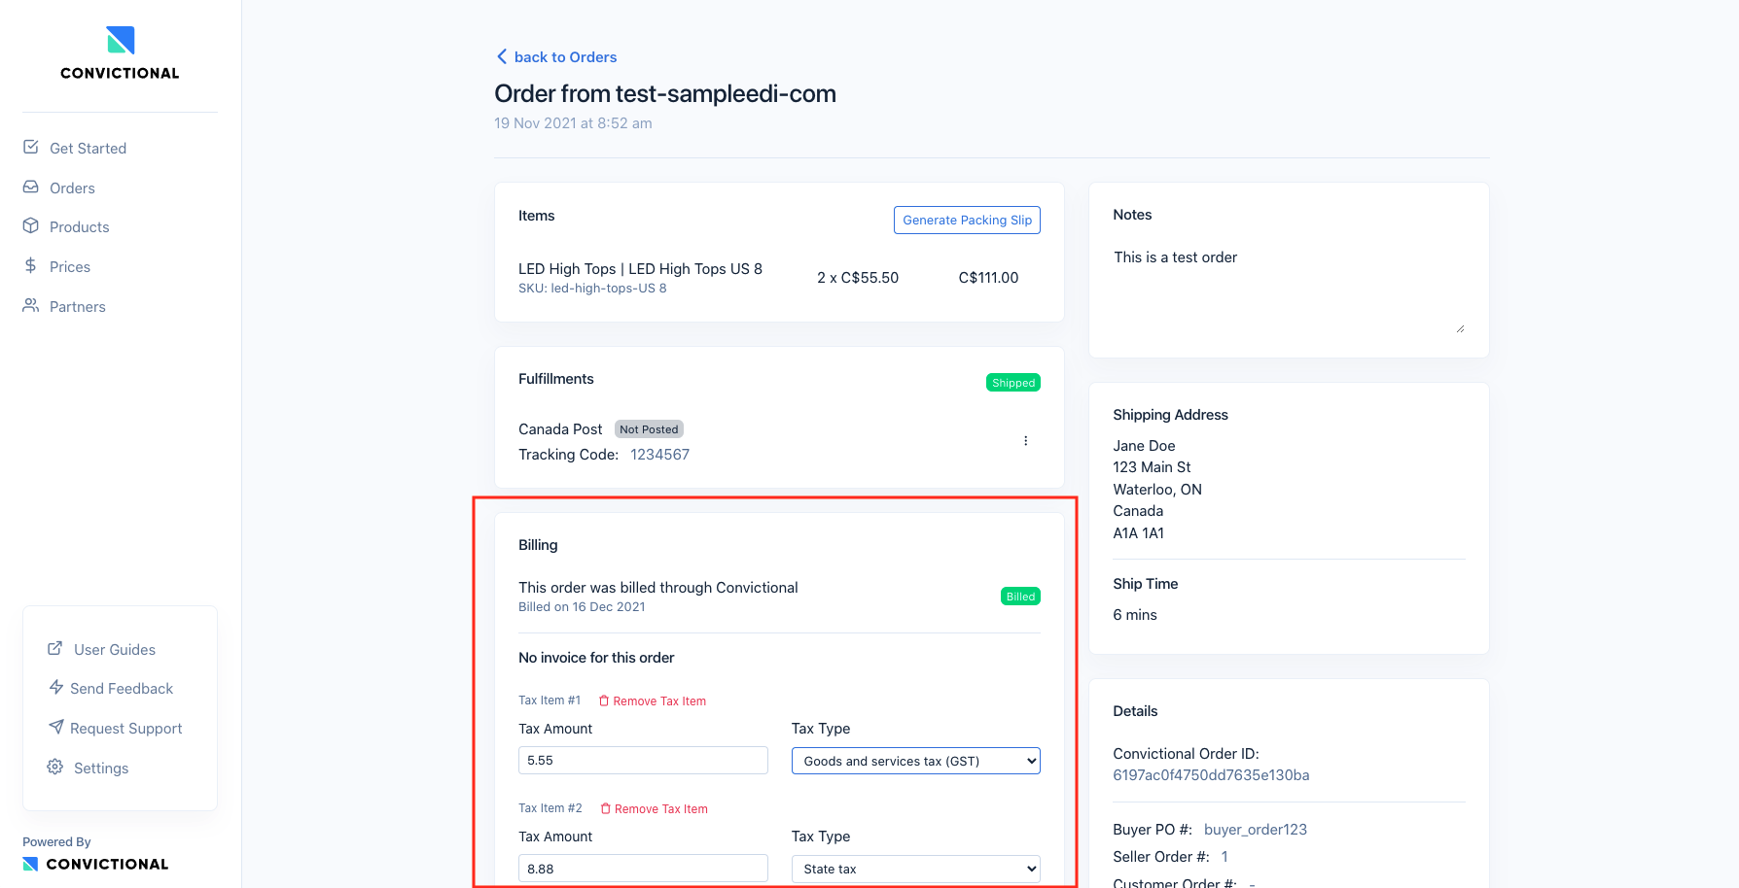This screenshot has width=1739, height=888.
Task: Click the Settings gear icon
Action: 55,767
